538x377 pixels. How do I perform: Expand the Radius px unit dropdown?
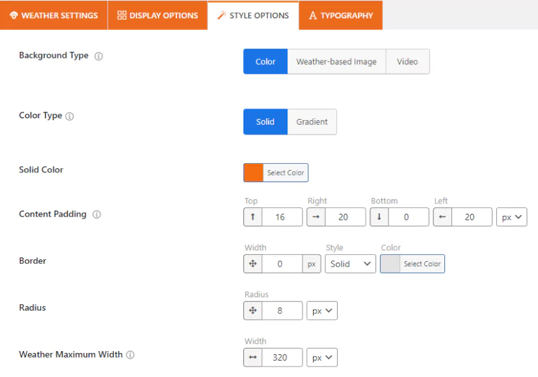[x=322, y=311]
